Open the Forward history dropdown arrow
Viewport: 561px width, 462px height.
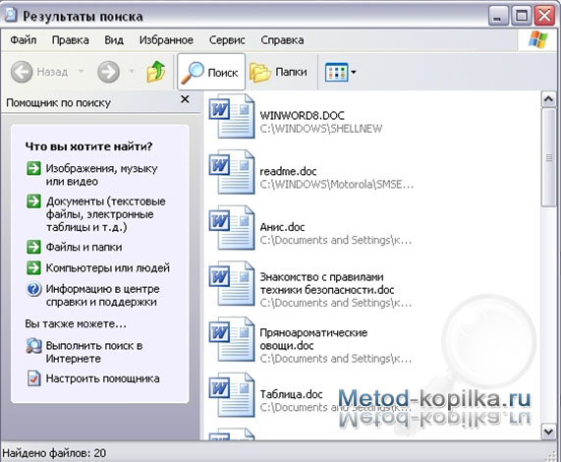click(x=132, y=71)
